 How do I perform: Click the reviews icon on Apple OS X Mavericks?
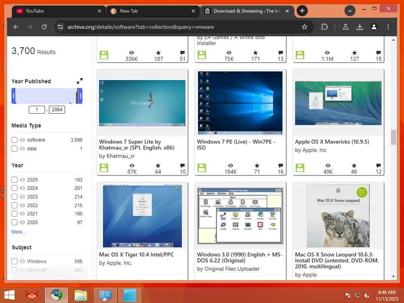[378, 165]
